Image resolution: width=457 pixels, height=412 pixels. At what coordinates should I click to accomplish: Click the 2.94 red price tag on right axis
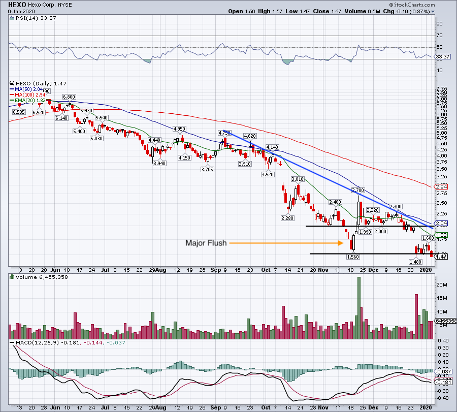pos(442,186)
